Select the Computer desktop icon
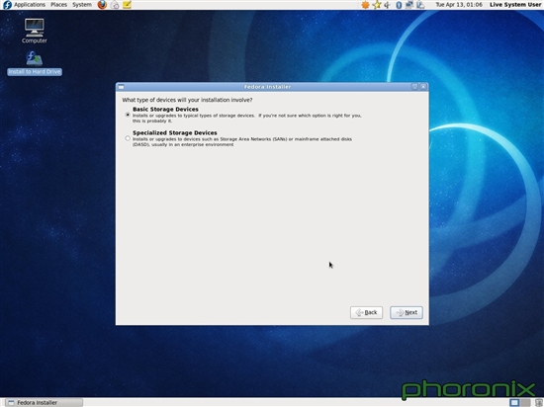The height and width of the screenshot is (407, 544). (35, 31)
